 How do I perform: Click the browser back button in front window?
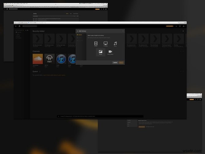click(x=15, y=23)
